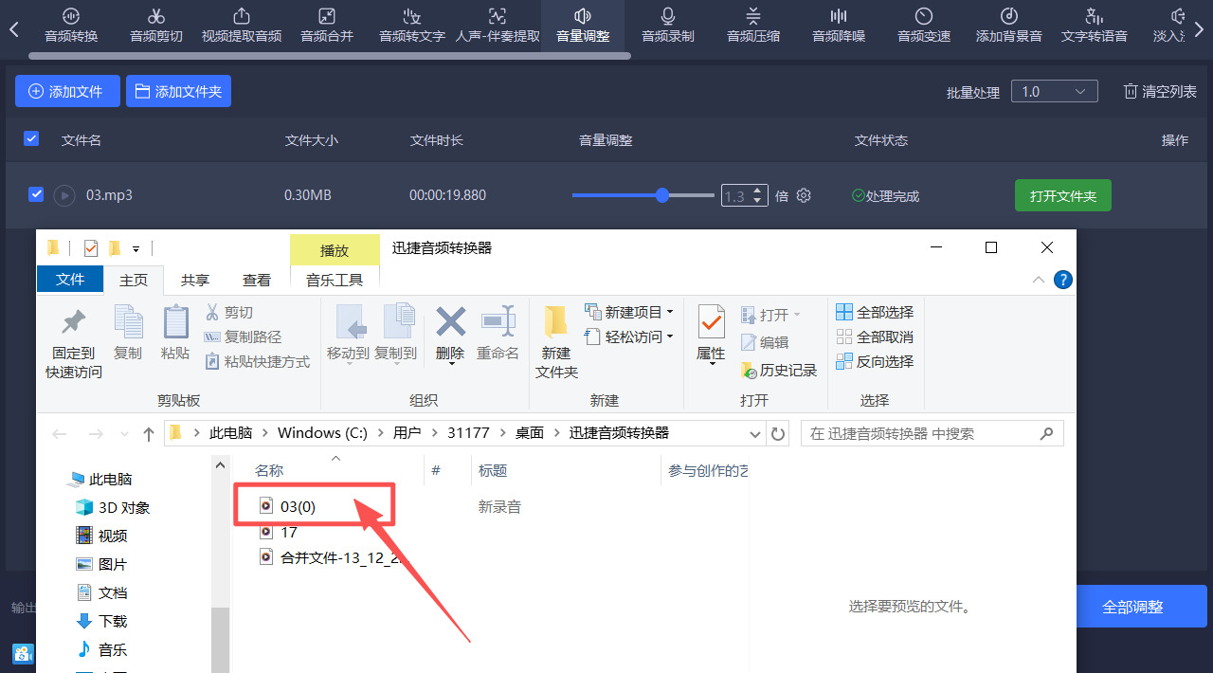Open the 文件 tab in Explorer
Image resolution: width=1213 pixels, height=673 pixels.
coord(70,280)
